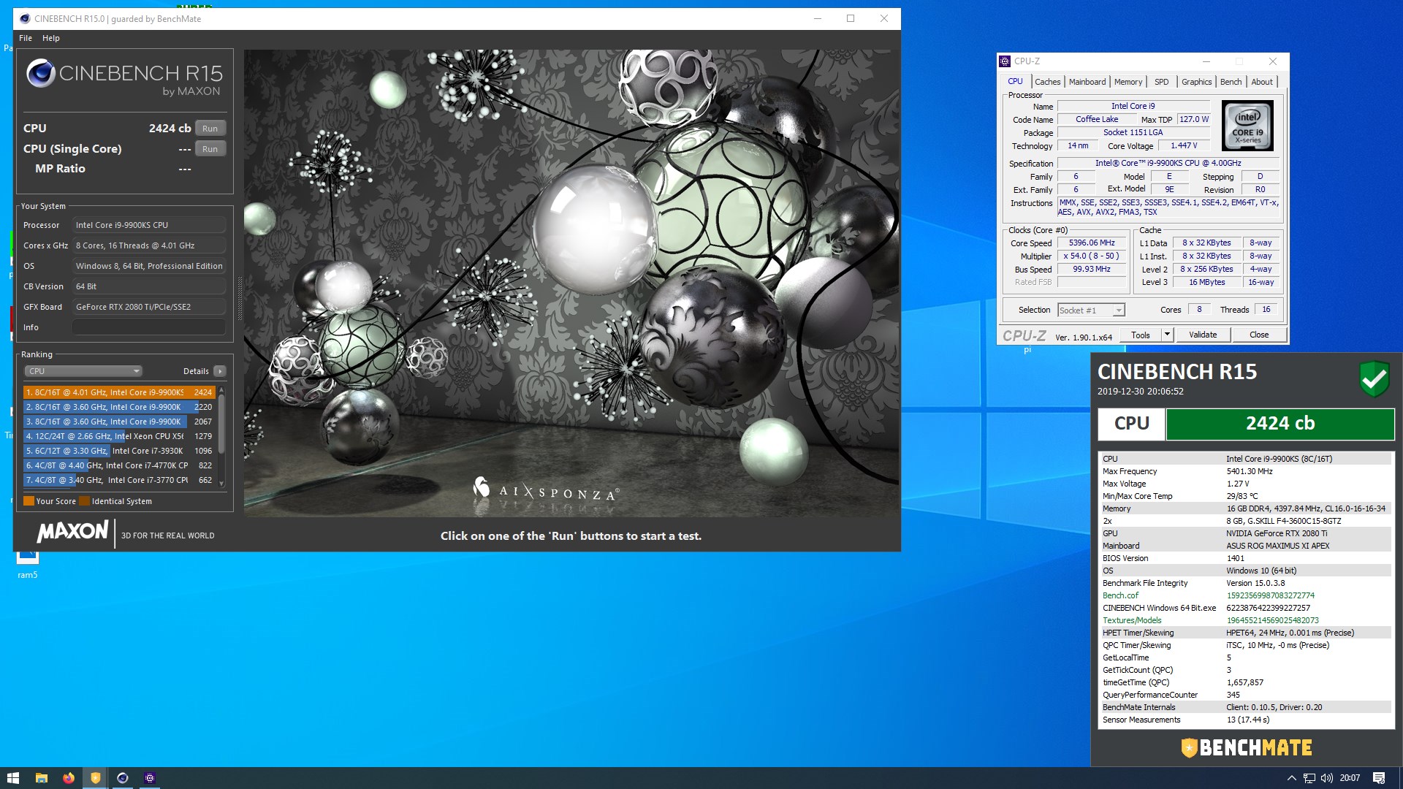Show hidden system tray icons

pyautogui.click(x=1291, y=778)
